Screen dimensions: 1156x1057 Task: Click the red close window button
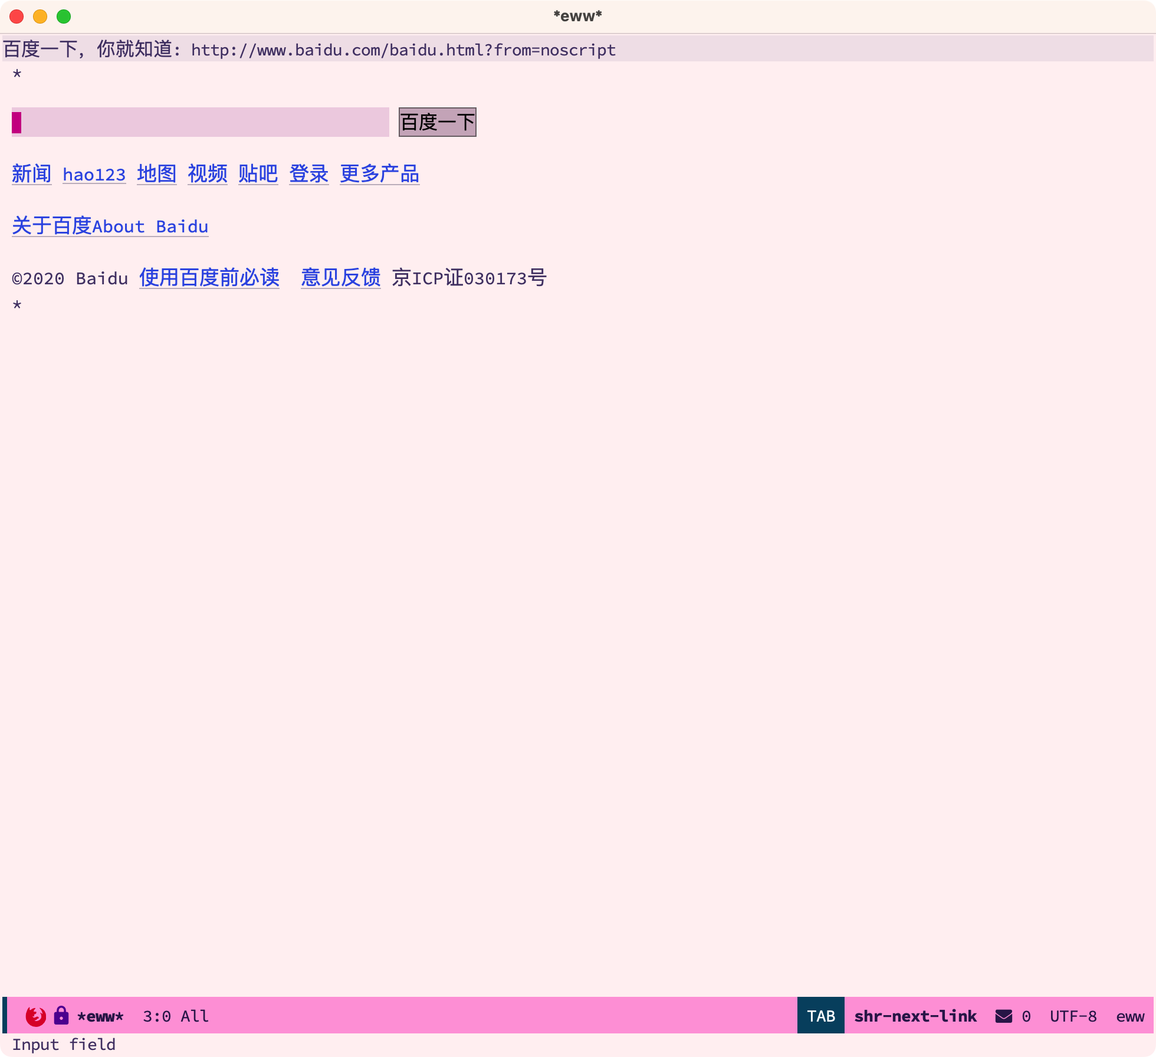point(17,17)
